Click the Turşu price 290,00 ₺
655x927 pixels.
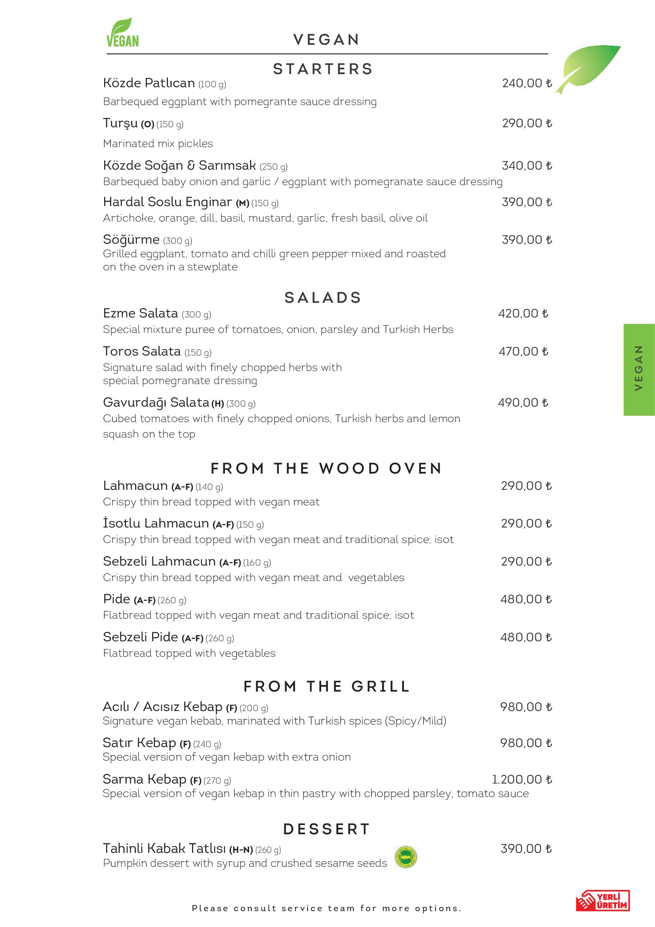tap(526, 123)
